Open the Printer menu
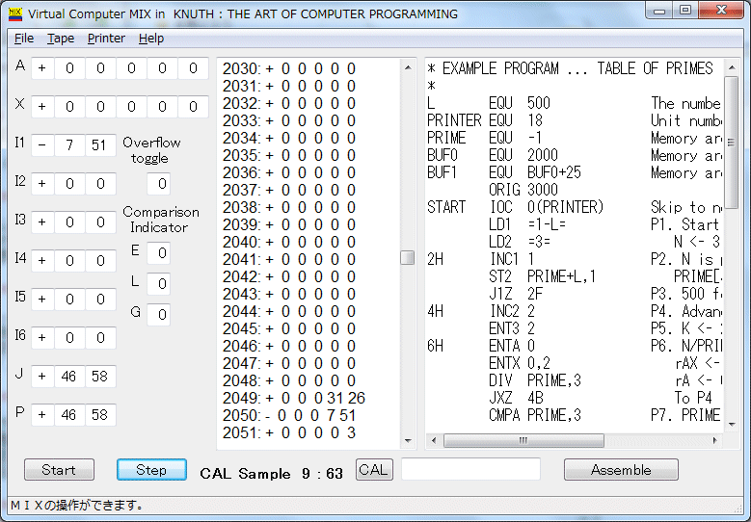751x522 pixels. (106, 39)
